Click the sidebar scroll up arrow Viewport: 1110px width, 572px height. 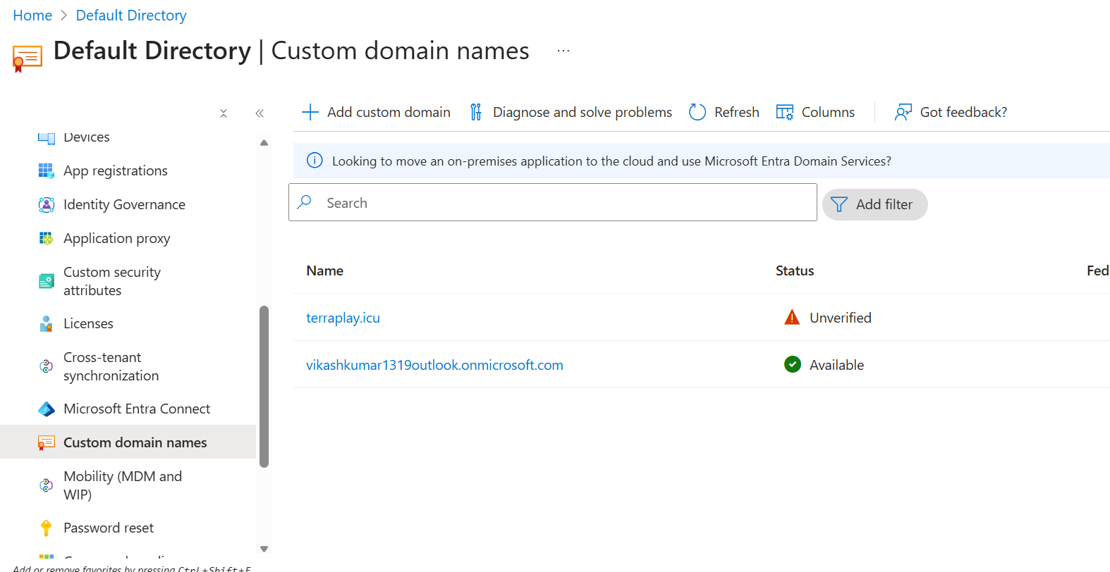point(264,142)
